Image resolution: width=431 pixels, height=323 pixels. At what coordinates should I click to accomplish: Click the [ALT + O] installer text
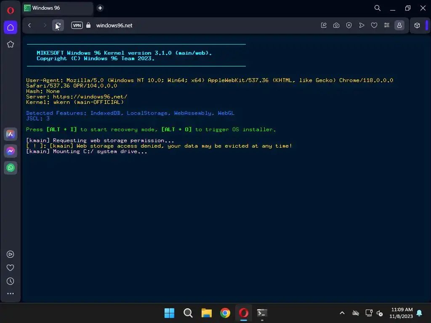176,130
